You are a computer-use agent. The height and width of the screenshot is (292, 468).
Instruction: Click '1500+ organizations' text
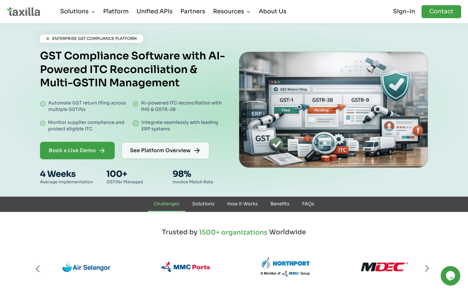[233, 232]
